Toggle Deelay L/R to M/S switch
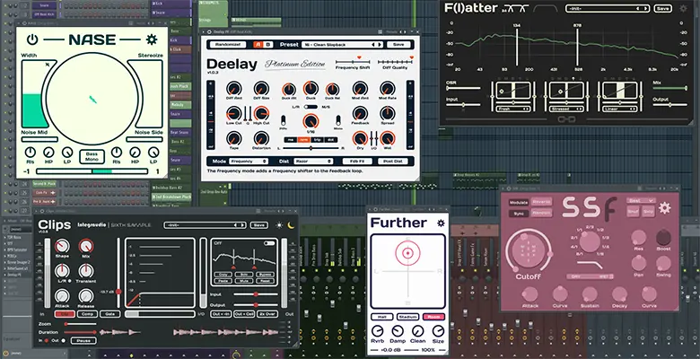Viewport: 700px width, 359px height. pos(311,107)
